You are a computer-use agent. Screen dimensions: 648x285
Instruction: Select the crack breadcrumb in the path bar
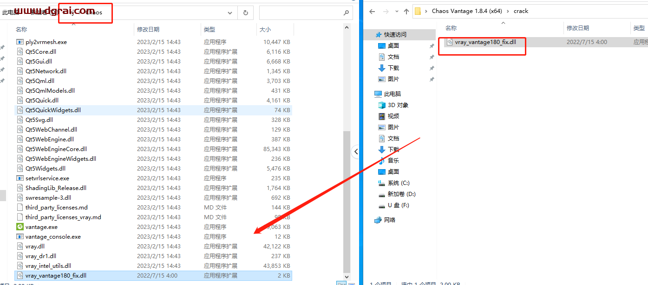[521, 11]
